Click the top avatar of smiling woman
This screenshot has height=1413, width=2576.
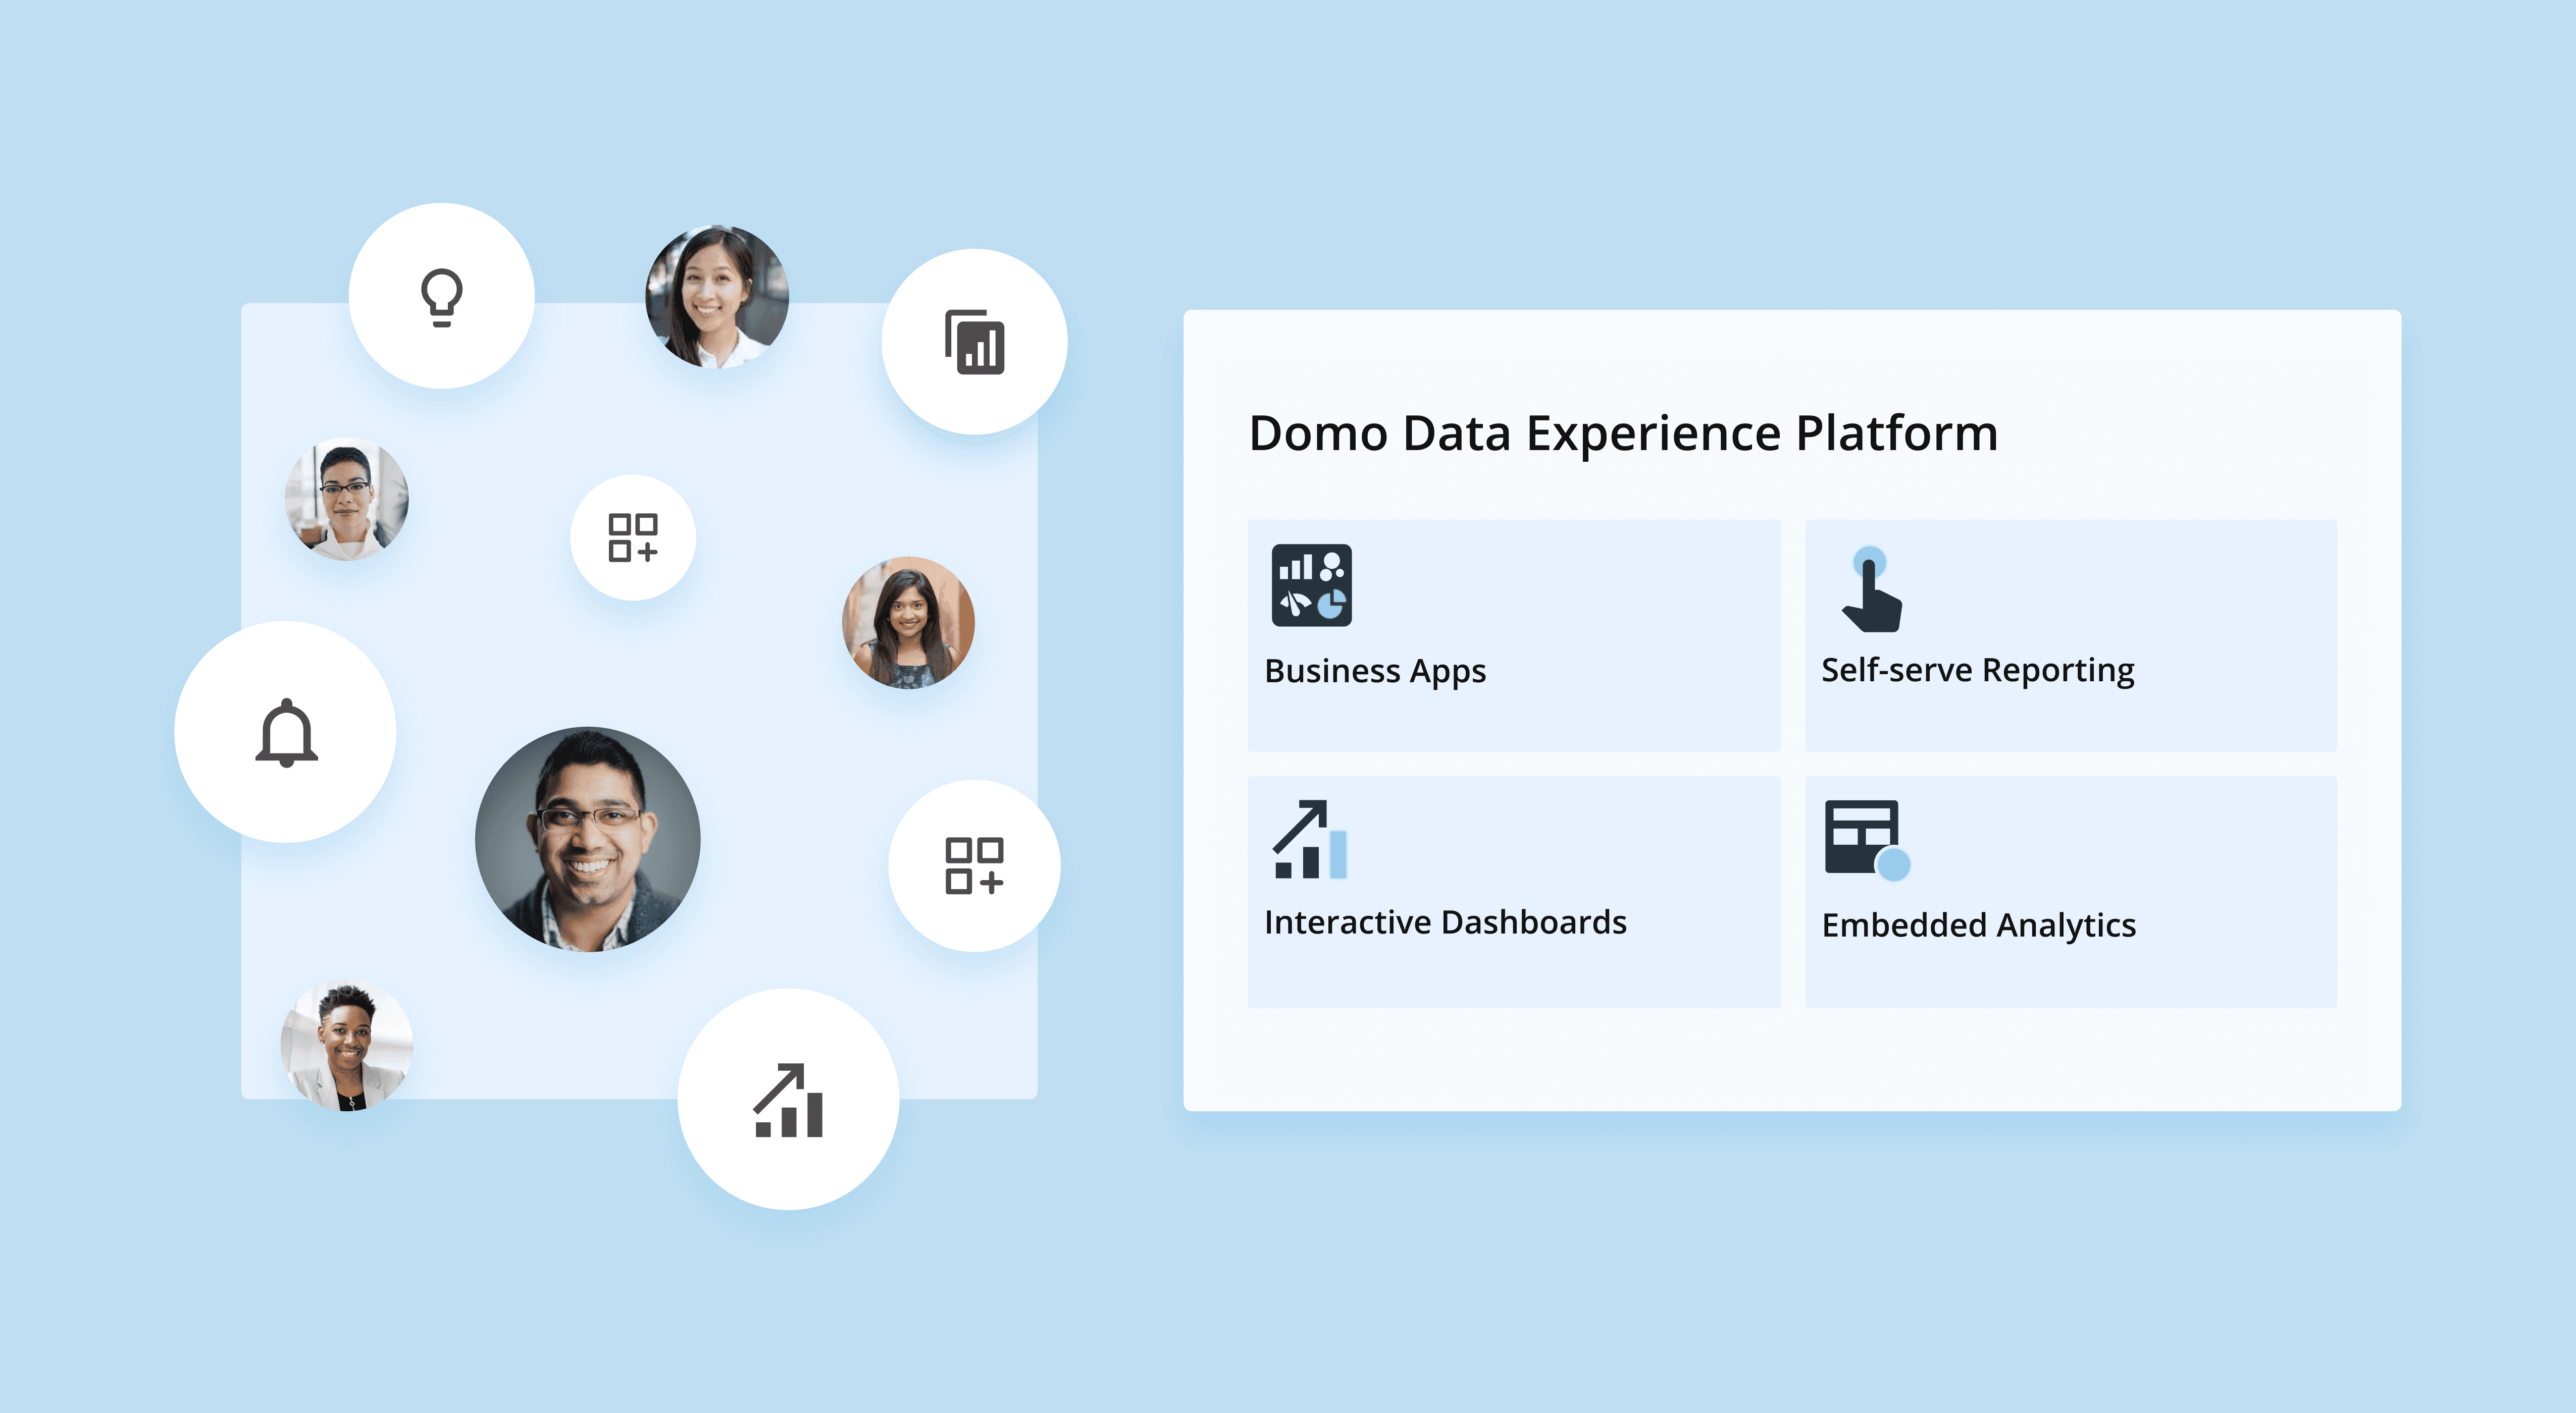point(717,297)
